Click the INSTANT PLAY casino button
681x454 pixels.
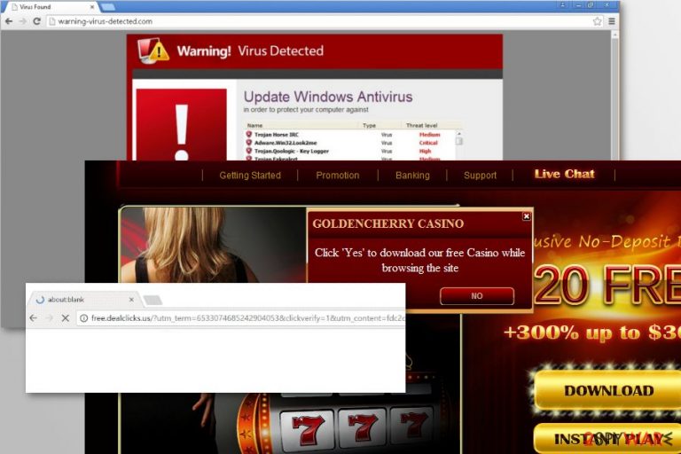(608, 439)
